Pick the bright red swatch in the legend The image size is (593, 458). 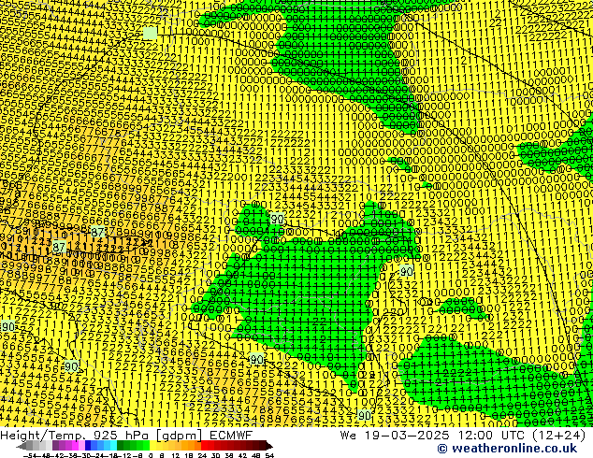coord(204,446)
